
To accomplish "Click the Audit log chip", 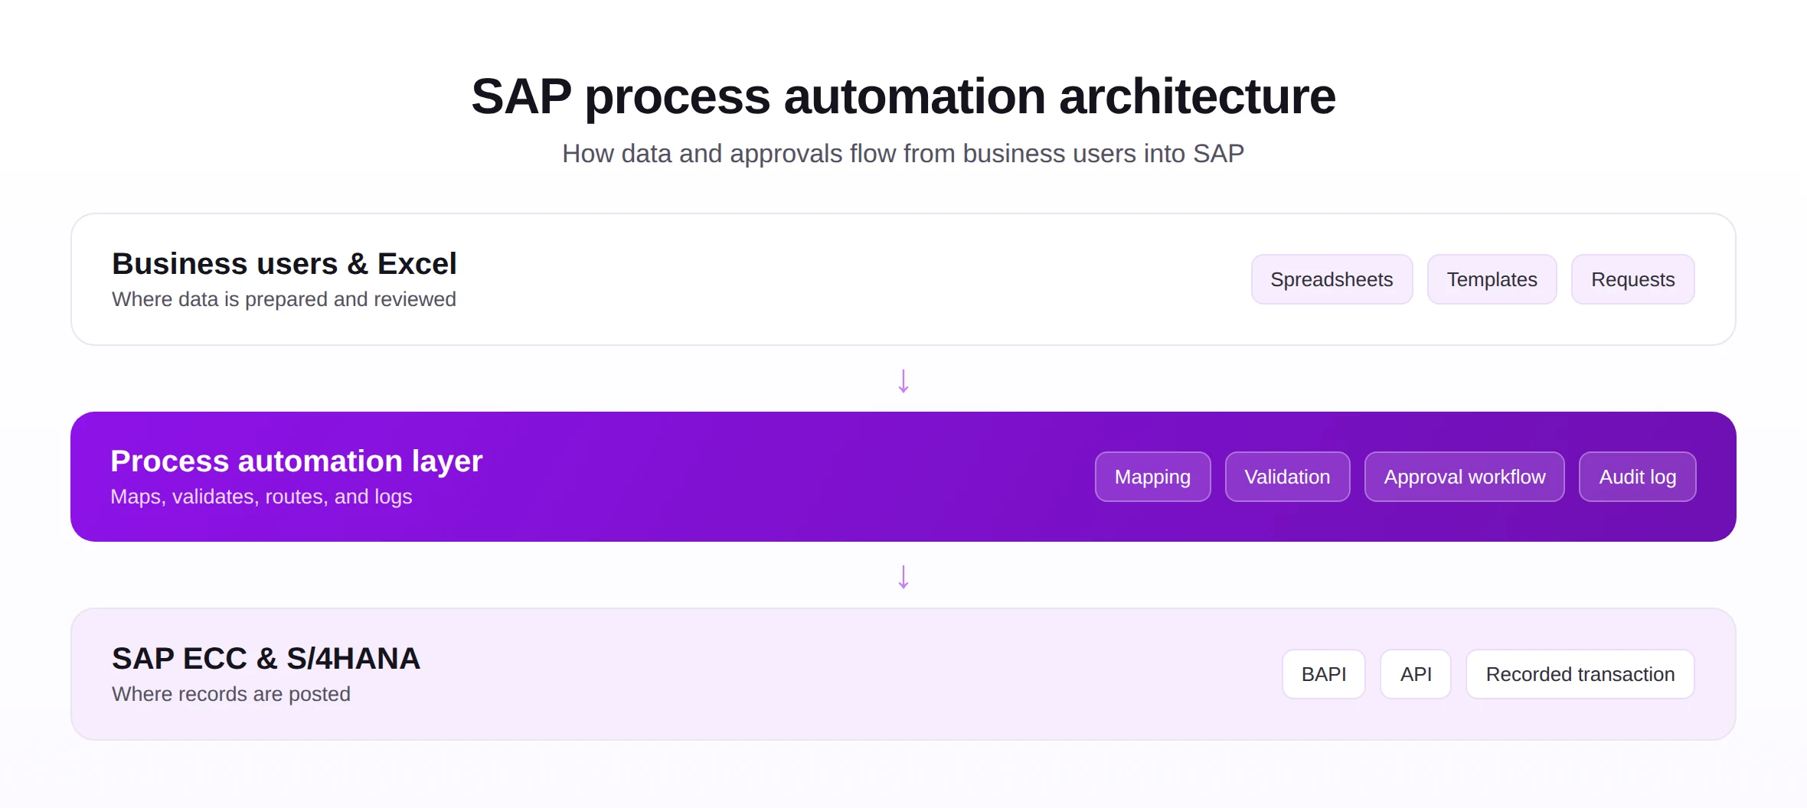I will point(1637,477).
